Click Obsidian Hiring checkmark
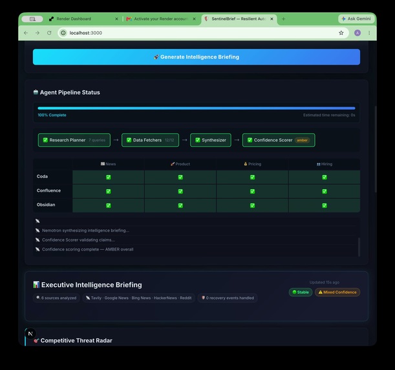Screen dimensions: 395x370 [325, 205]
